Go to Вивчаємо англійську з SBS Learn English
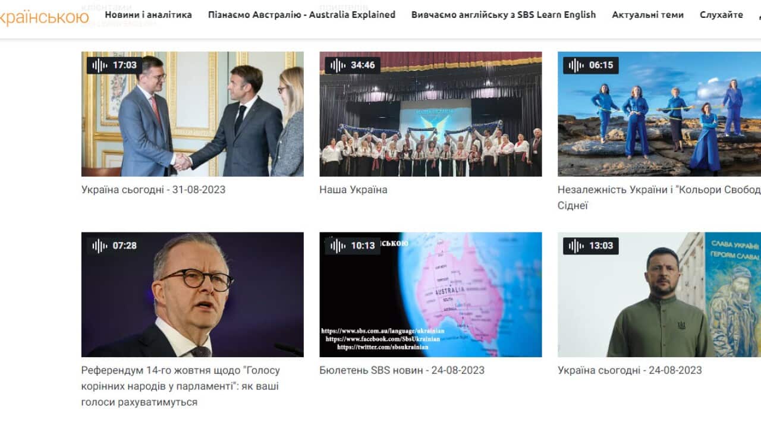The width and height of the screenshot is (761, 428). (x=504, y=15)
